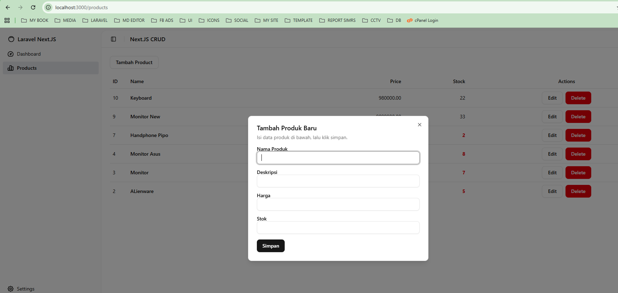Viewport: 618px width, 293px height.
Task: Delete the Monitor row with ID 3
Action: [x=578, y=173]
